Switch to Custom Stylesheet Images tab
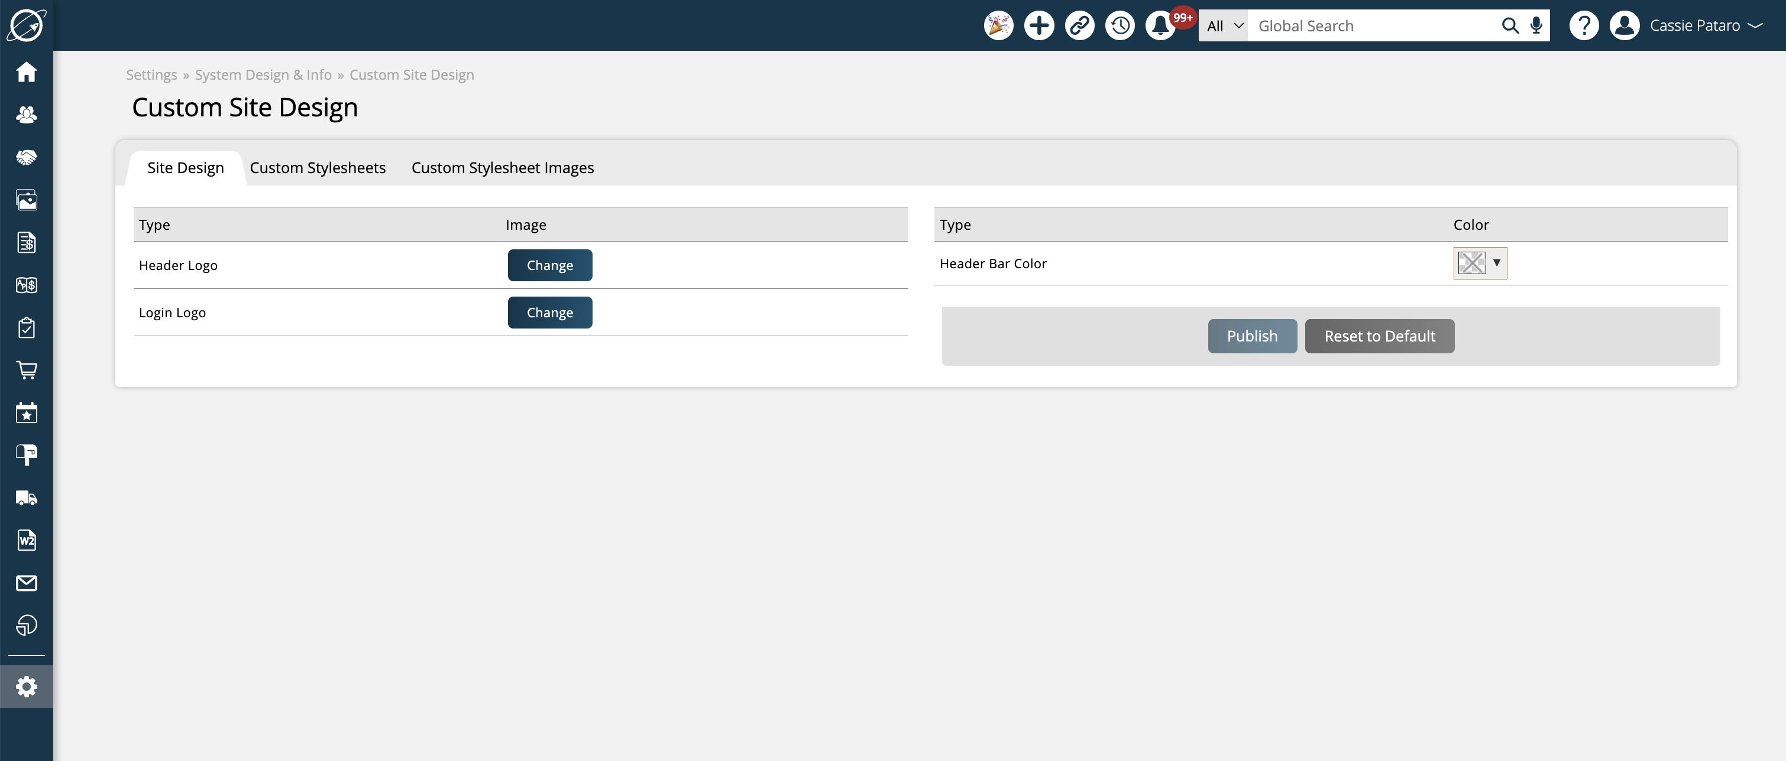Screen dimensions: 1786x761 pyautogui.click(x=502, y=167)
